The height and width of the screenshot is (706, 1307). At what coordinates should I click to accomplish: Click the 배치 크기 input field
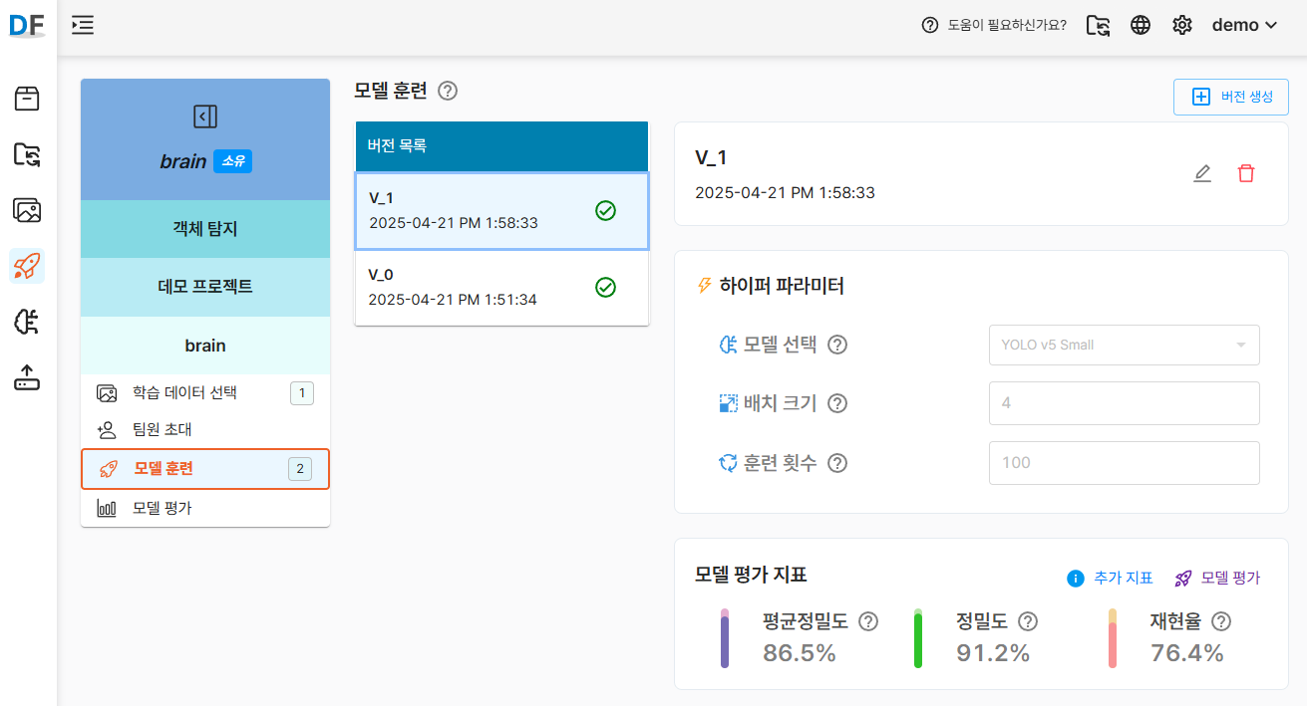point(1124,403)
